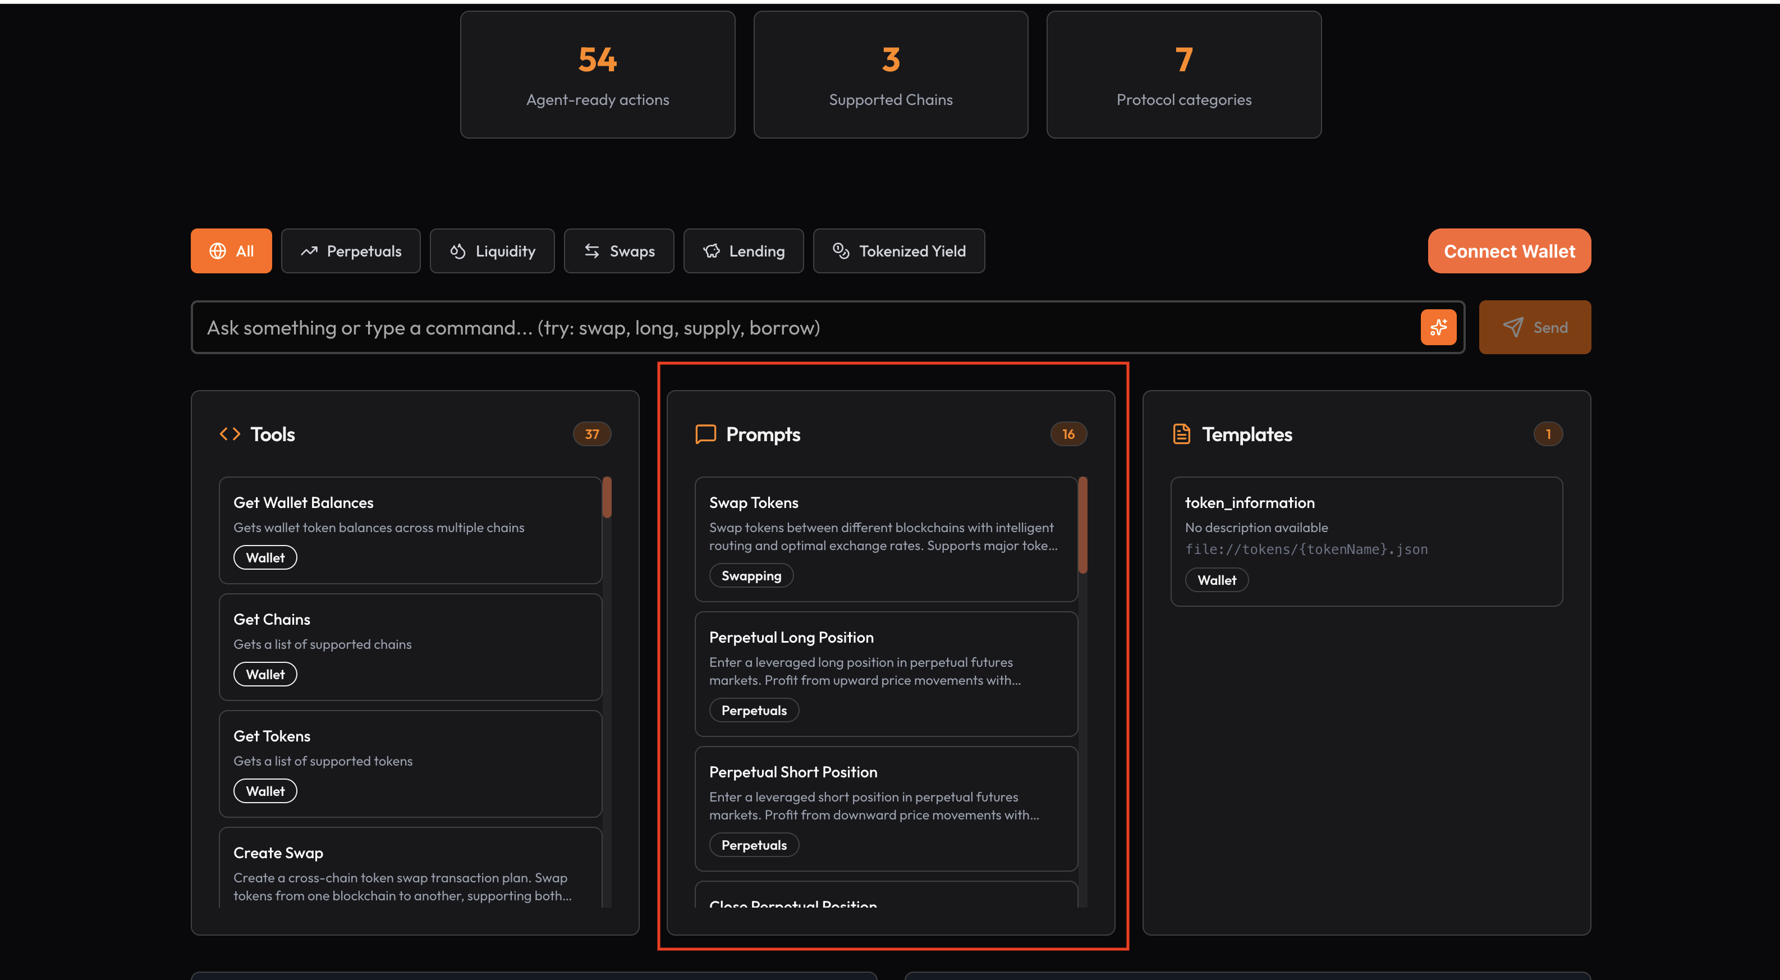Click the Prompts list scrollbar thumb
The width and height of the screenshot is (1780, 980).
(1083, 525)
